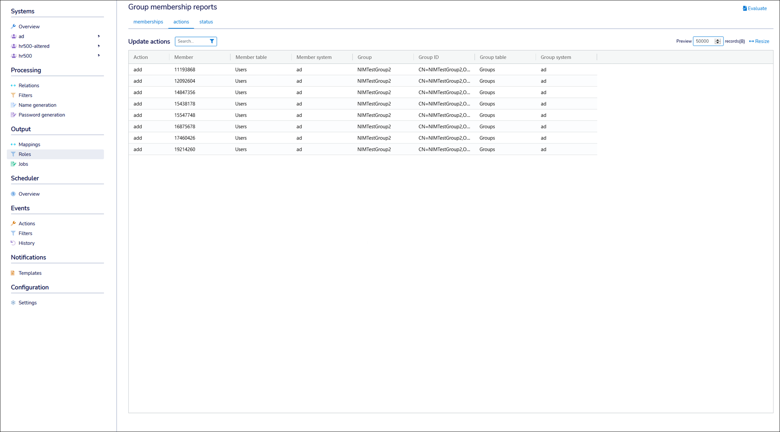The image size is (780, 432).
Task: Open event History in the sidebar
Action: [26, 243]
